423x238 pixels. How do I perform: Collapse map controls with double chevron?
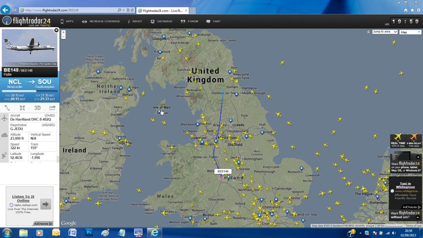368,32
